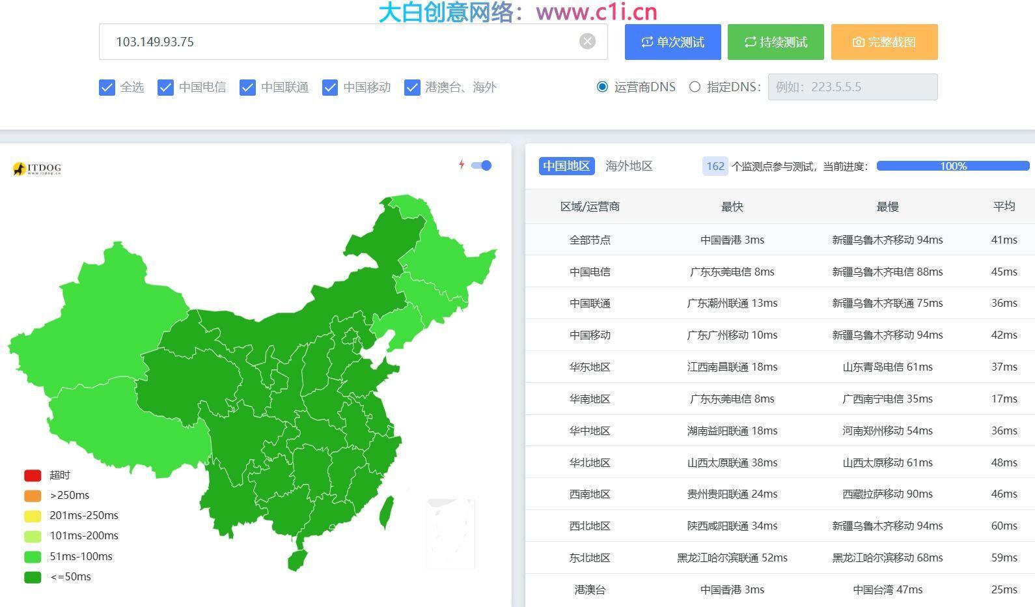Click the 60ms average for 西北地区
This screenshot has width=1035, height=607.
pos(1004,526)
